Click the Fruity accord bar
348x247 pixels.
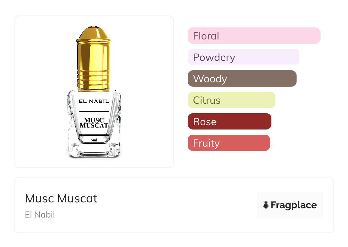(229, 143)
